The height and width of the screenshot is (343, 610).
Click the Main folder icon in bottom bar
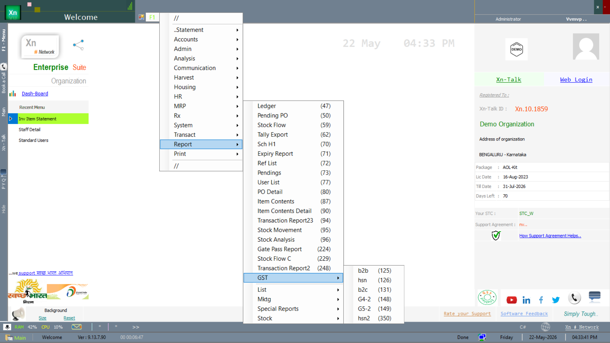(x=9, y=338)
